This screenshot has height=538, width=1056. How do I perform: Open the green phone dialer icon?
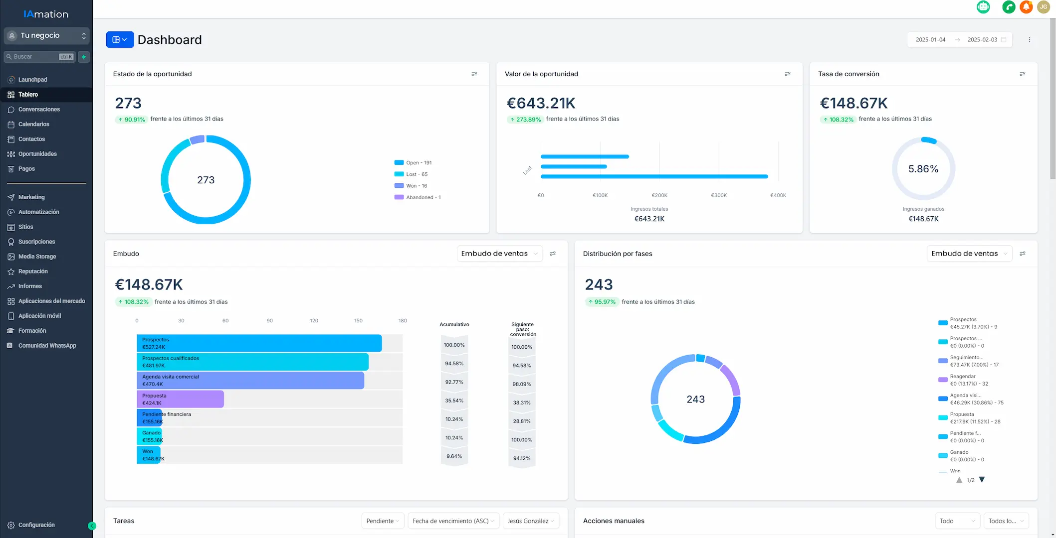click(x=1009, y=7)
